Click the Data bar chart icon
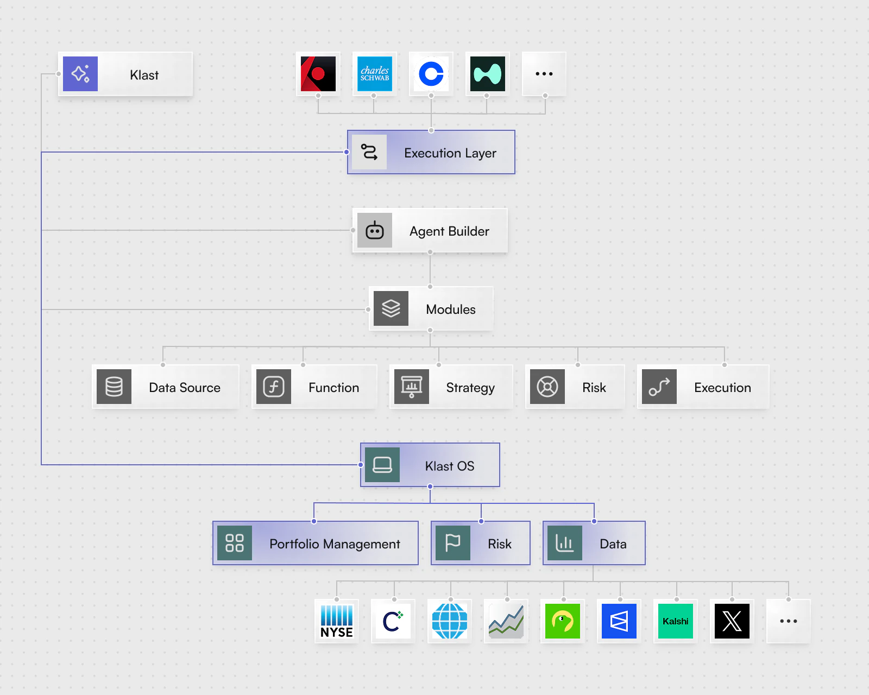This screenshot has height=695, width=869. (x=565, y=543)
